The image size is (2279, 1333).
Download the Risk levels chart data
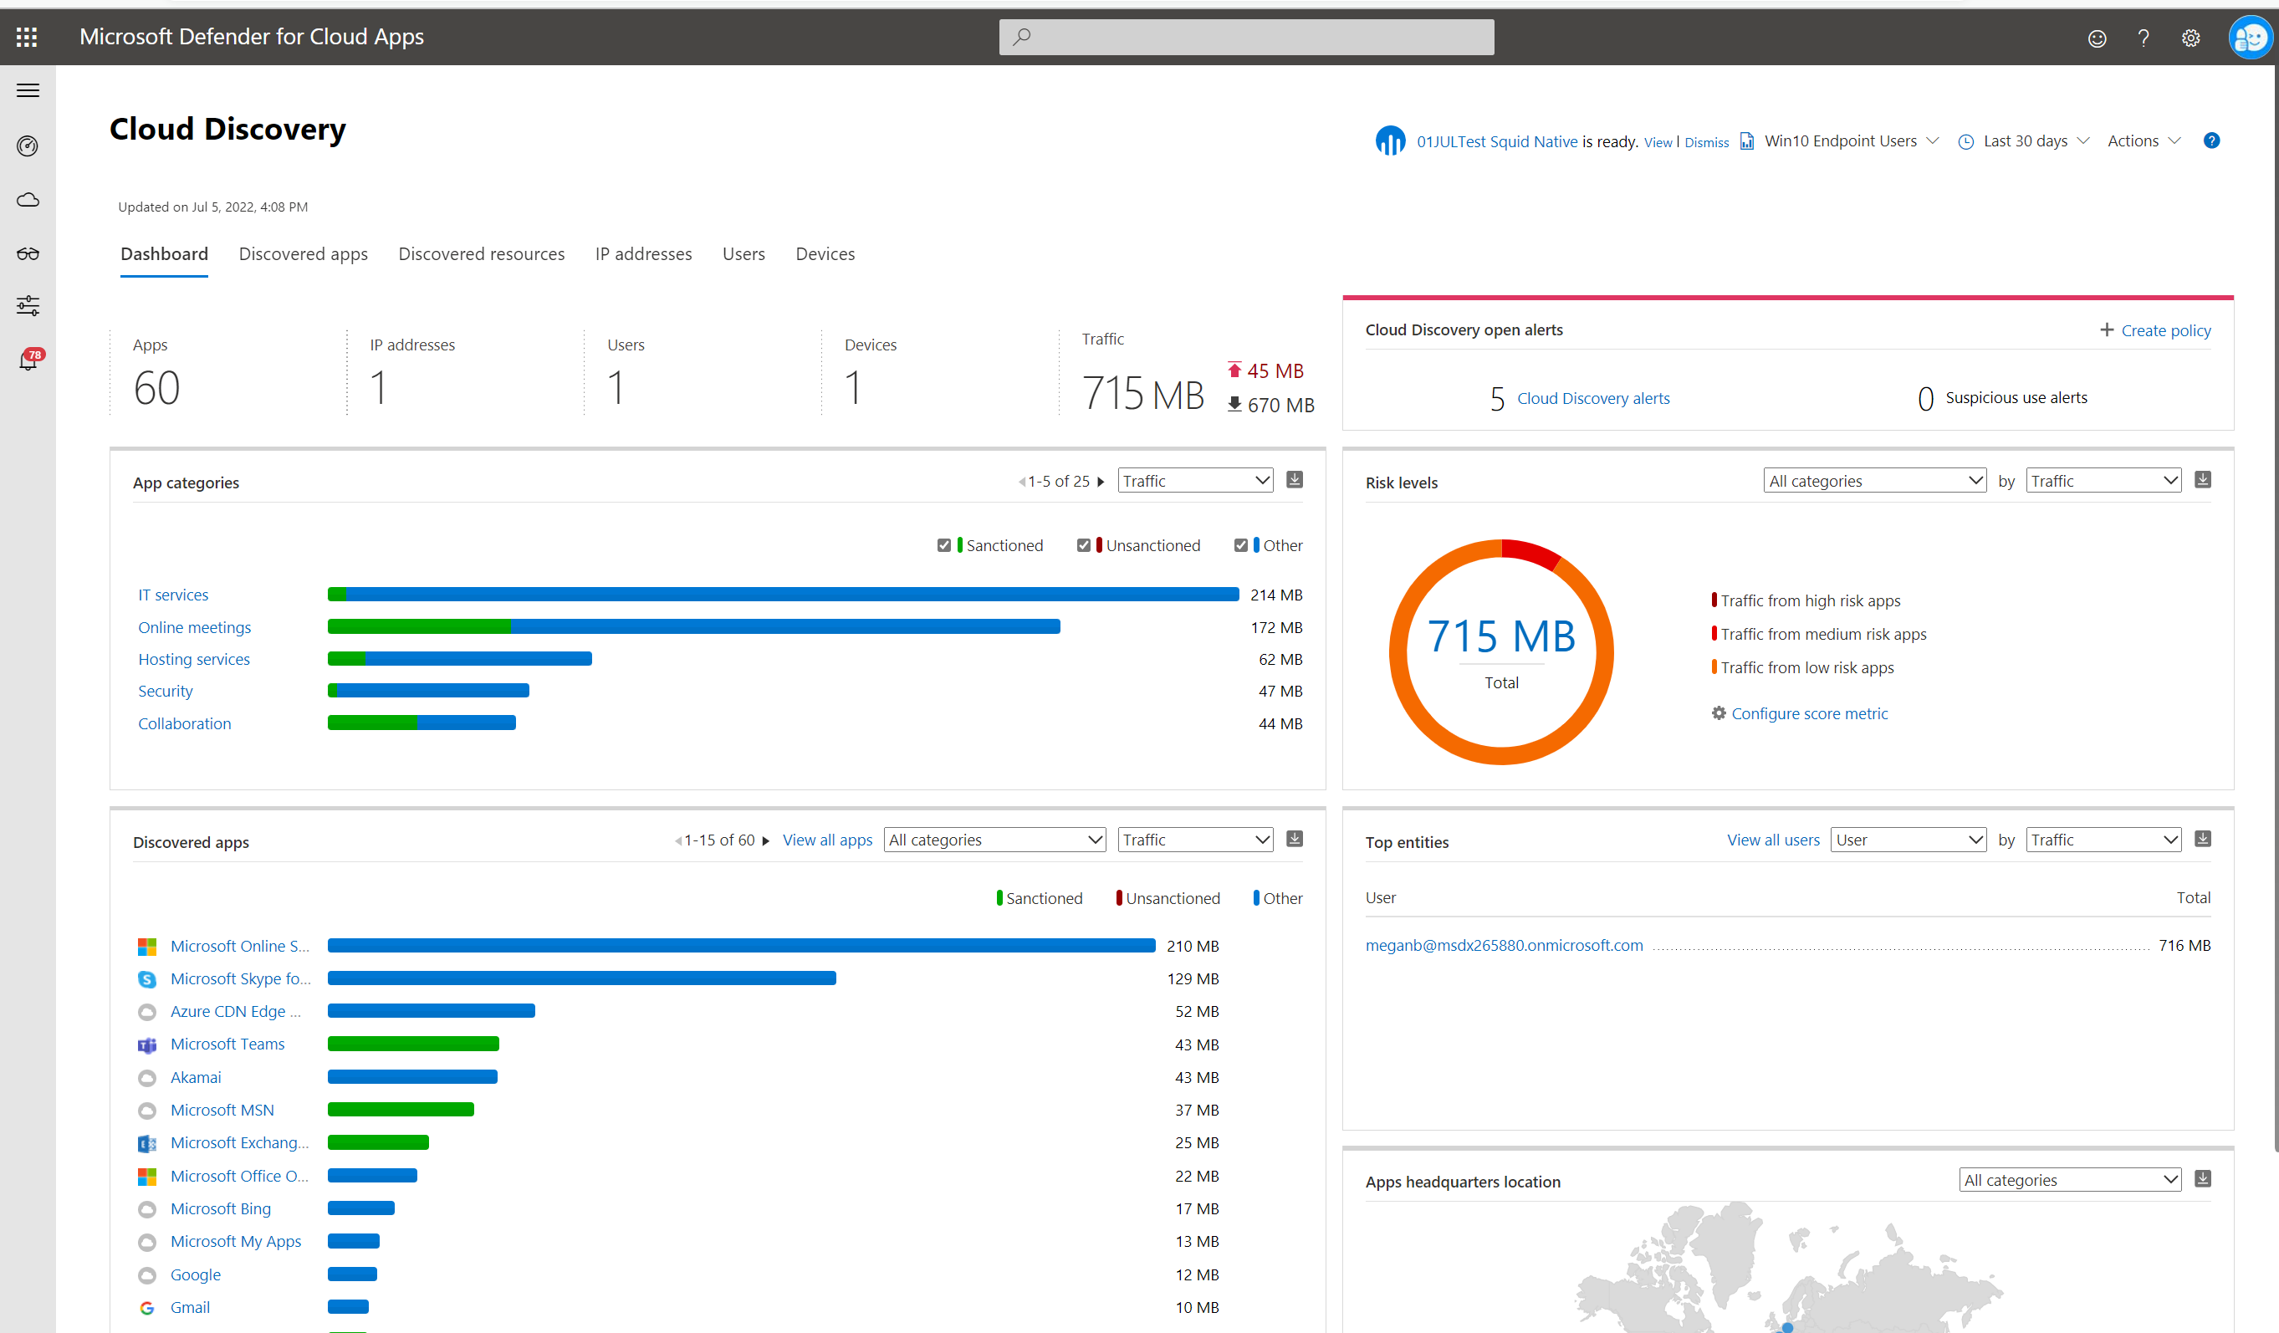2202,480
